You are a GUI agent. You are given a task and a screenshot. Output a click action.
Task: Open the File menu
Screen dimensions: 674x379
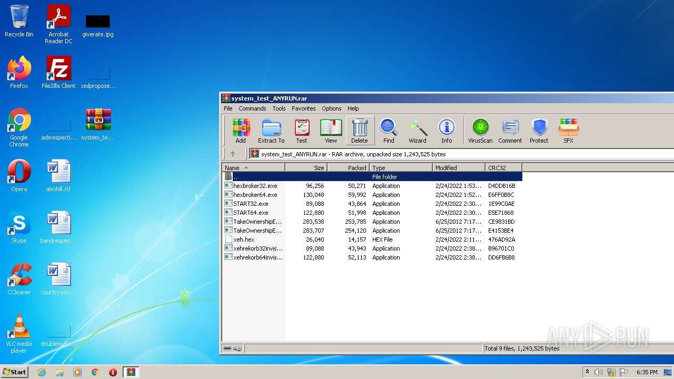click(228, 108)
